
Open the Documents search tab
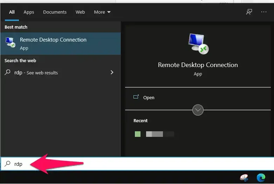(55, 12)
